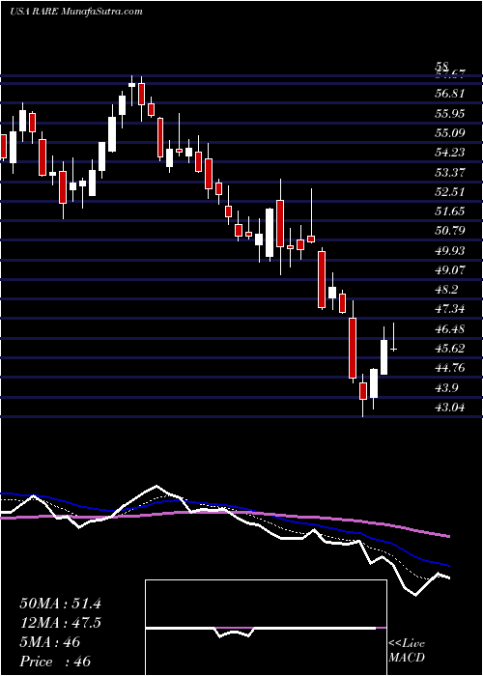Click the 50.79 price axis label

click(x=450, y=231)
